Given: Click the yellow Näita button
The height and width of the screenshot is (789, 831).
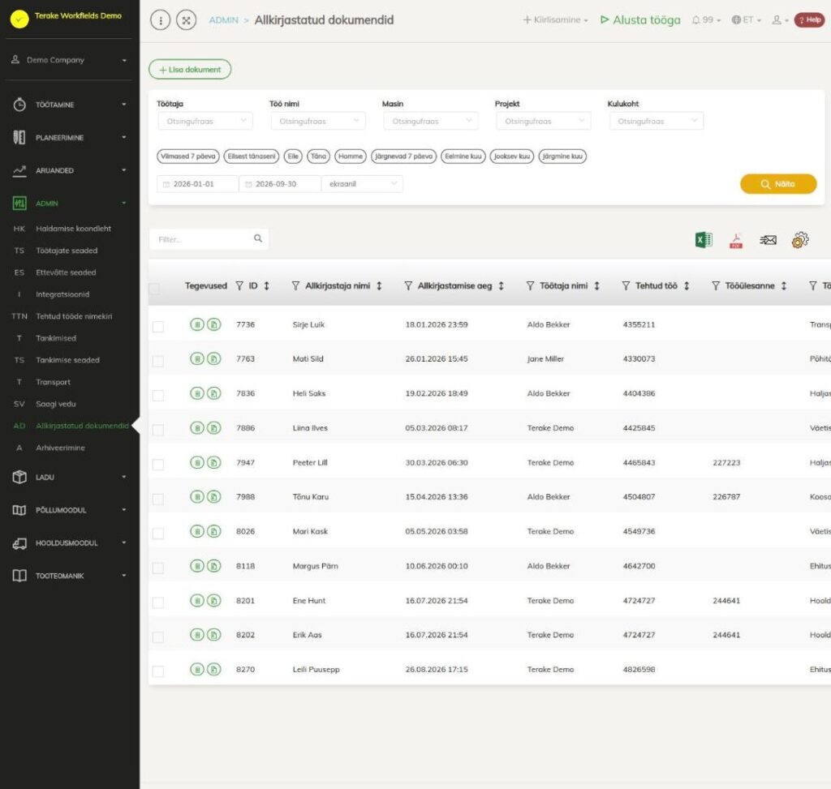Looking at the screenshot, I should (x=778, y=184).
